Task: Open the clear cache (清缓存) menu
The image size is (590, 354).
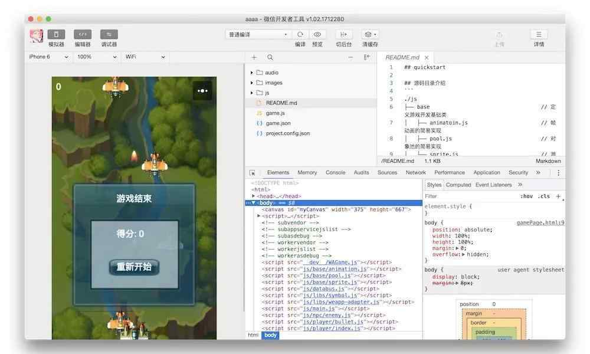Action: point(370,35)
